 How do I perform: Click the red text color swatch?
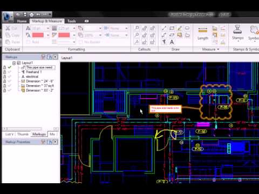(38, 35)
